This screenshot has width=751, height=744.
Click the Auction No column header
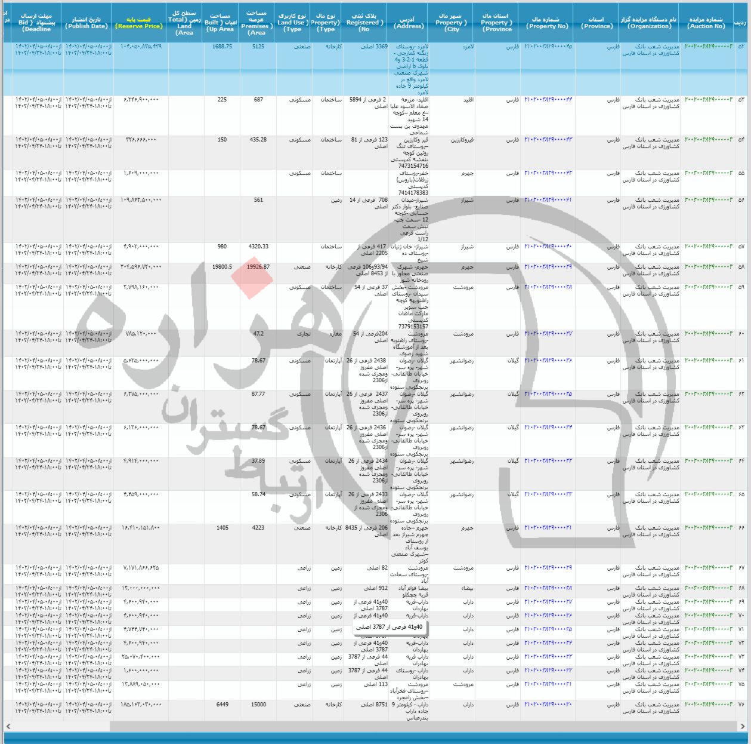(x=706, y=23)
